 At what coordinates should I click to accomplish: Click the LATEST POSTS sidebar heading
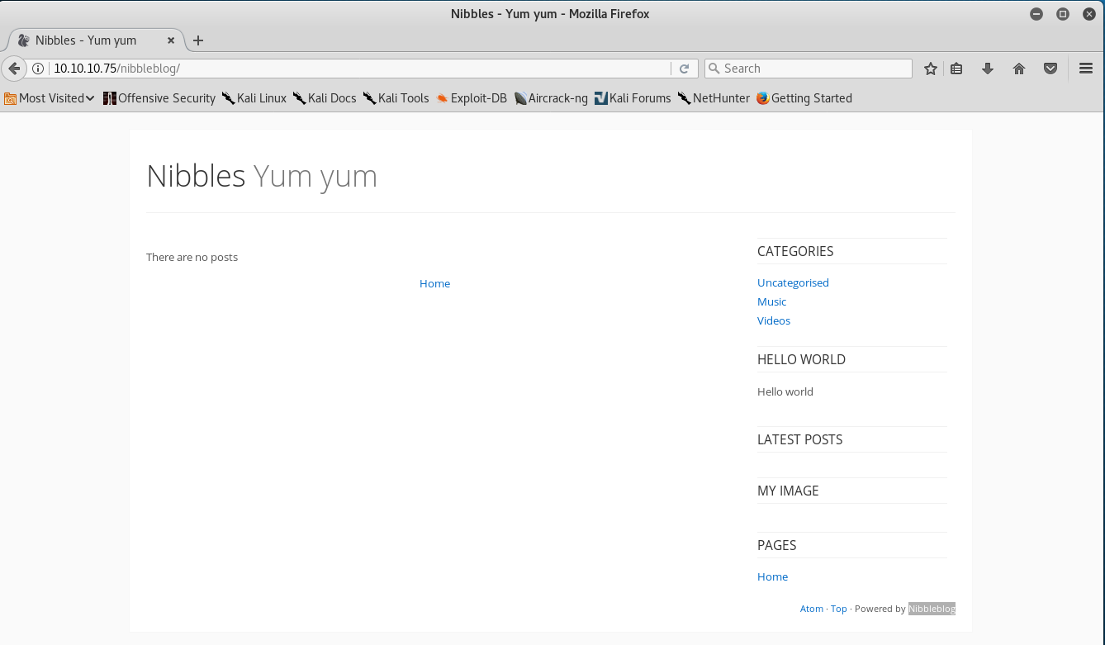[x=800, y=439]
